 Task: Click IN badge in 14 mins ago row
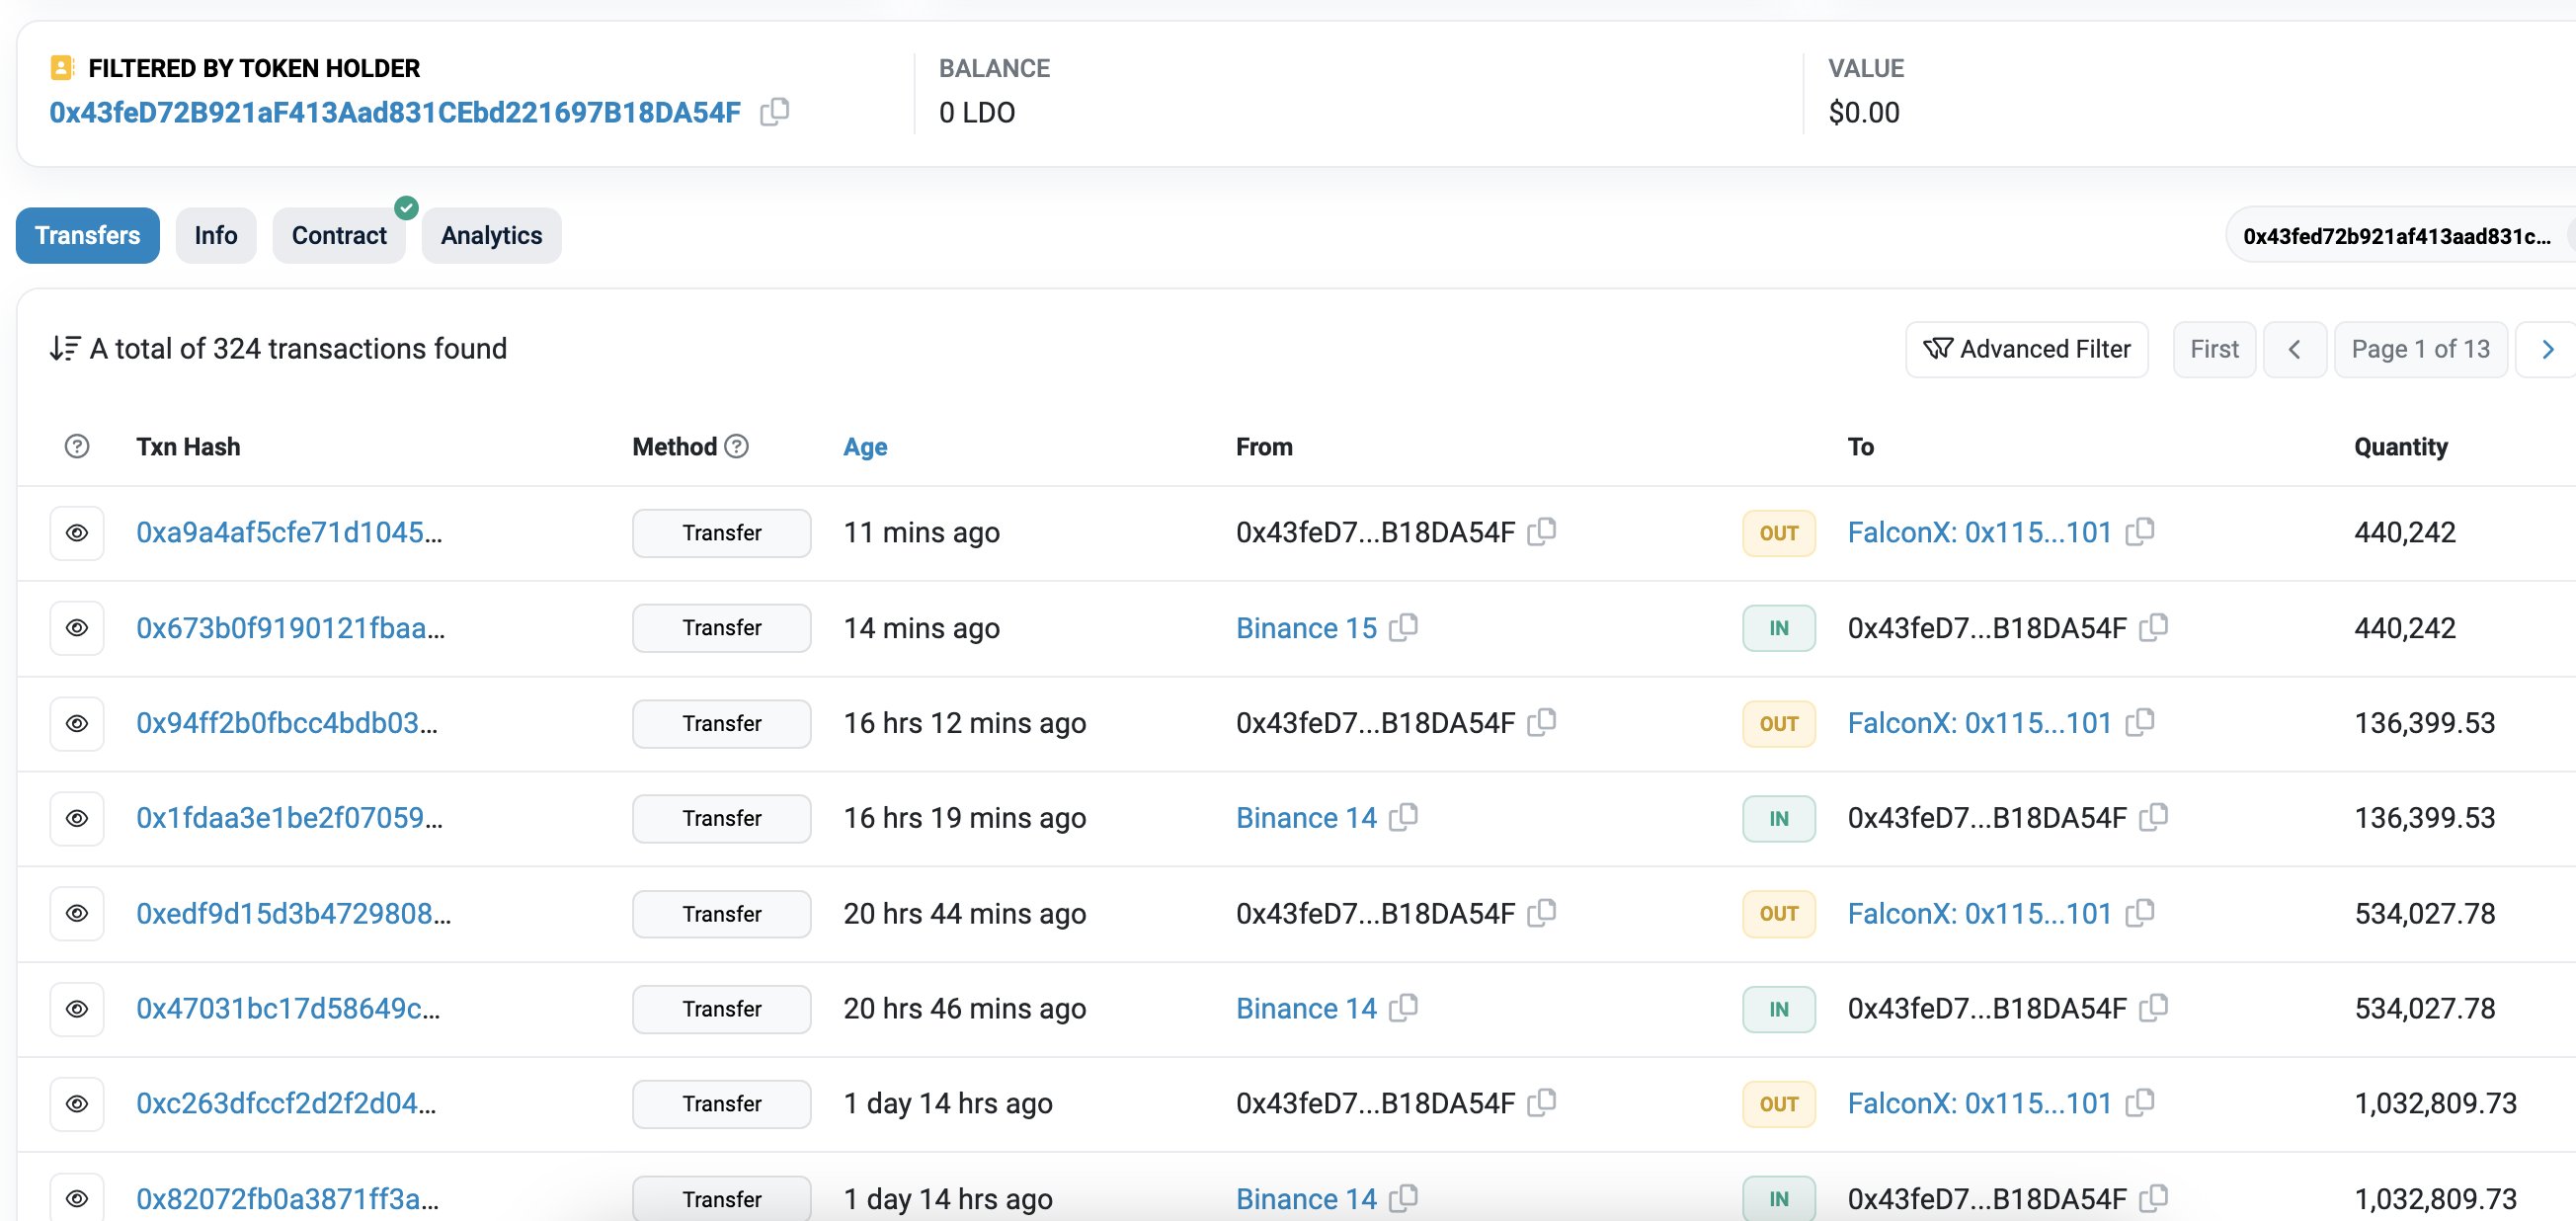(1779, 628)
